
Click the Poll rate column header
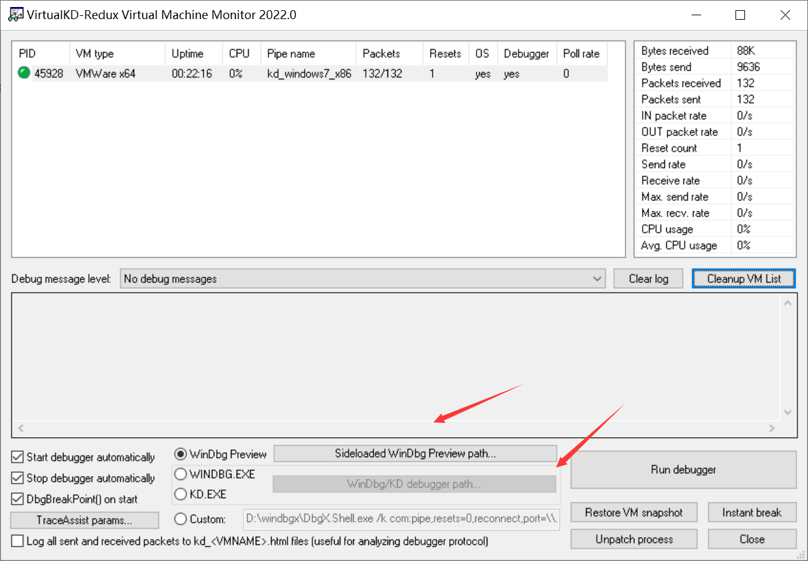pos(582,53)
